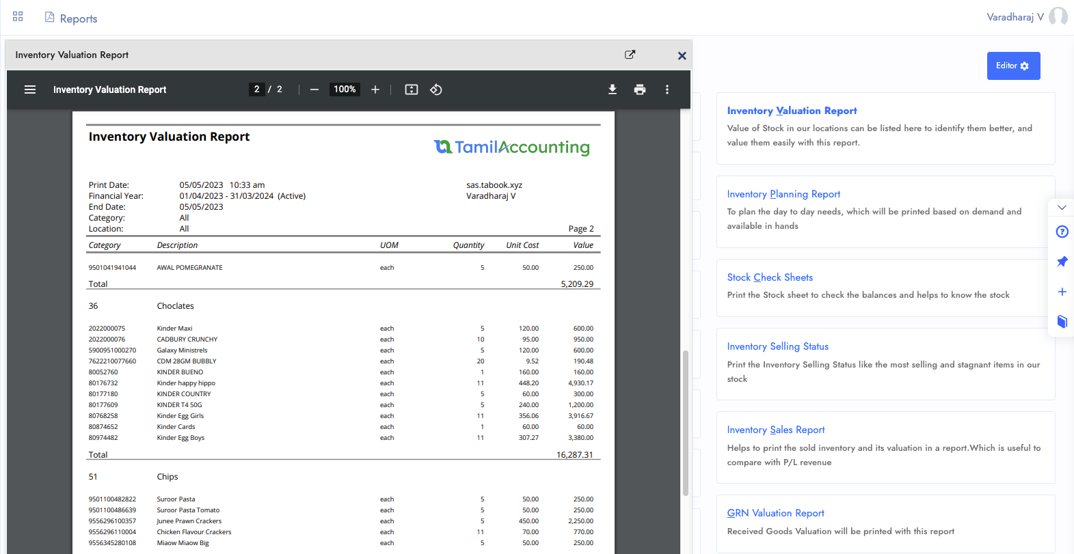Open report in new window icon

pos(630,55)
